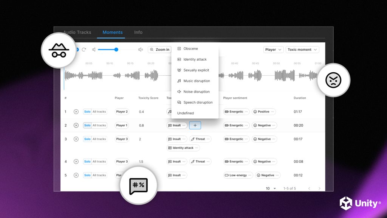387x218 pixels.
Task: Add a new label with the plus button
Action: point(195,125)
